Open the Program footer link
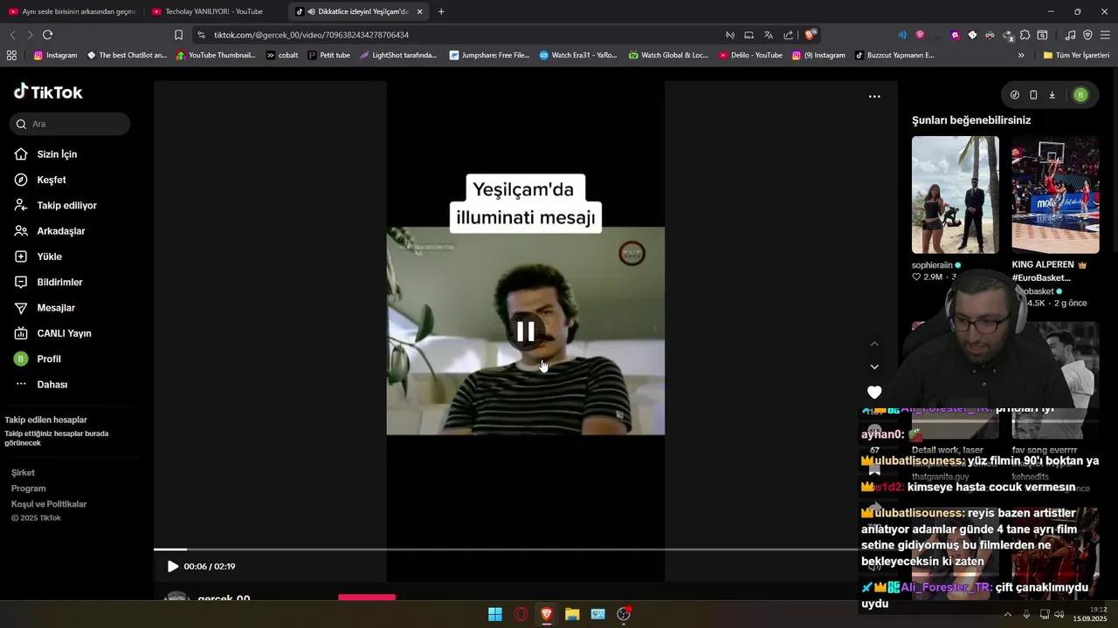 pos(29,488)
